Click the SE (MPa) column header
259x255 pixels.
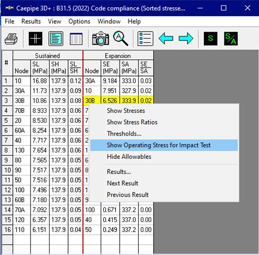tap(110, 68)
